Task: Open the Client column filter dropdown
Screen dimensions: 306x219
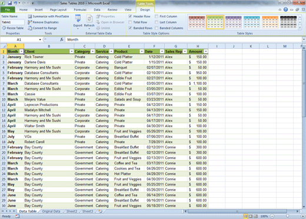Action: [72, 51]
